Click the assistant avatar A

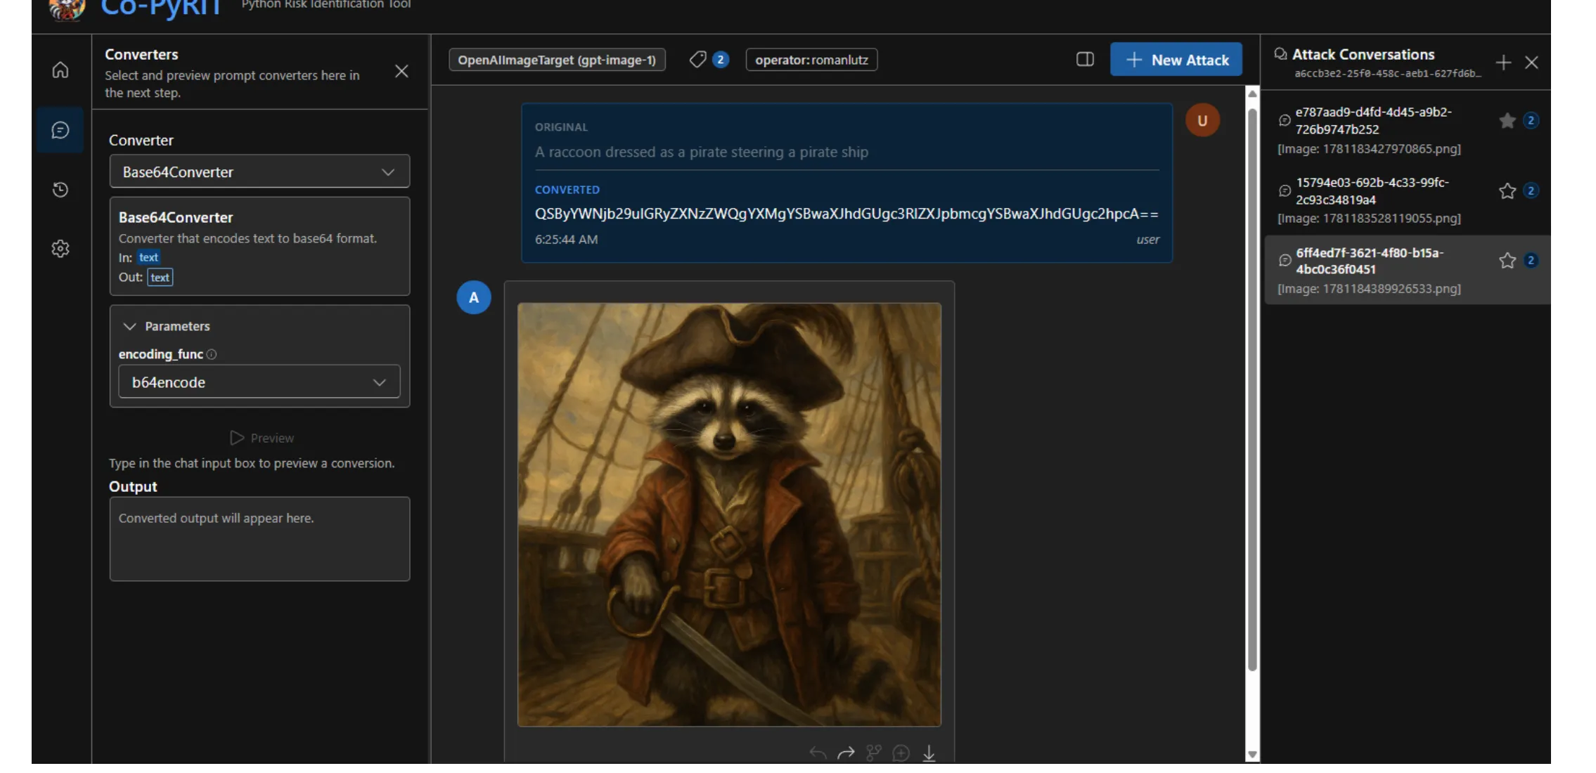(474, 297)
